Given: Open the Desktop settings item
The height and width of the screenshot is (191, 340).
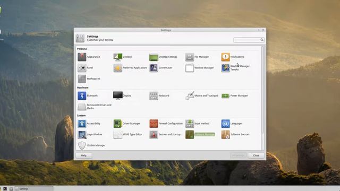Looking at the screenshot, I should pos(123,57).
